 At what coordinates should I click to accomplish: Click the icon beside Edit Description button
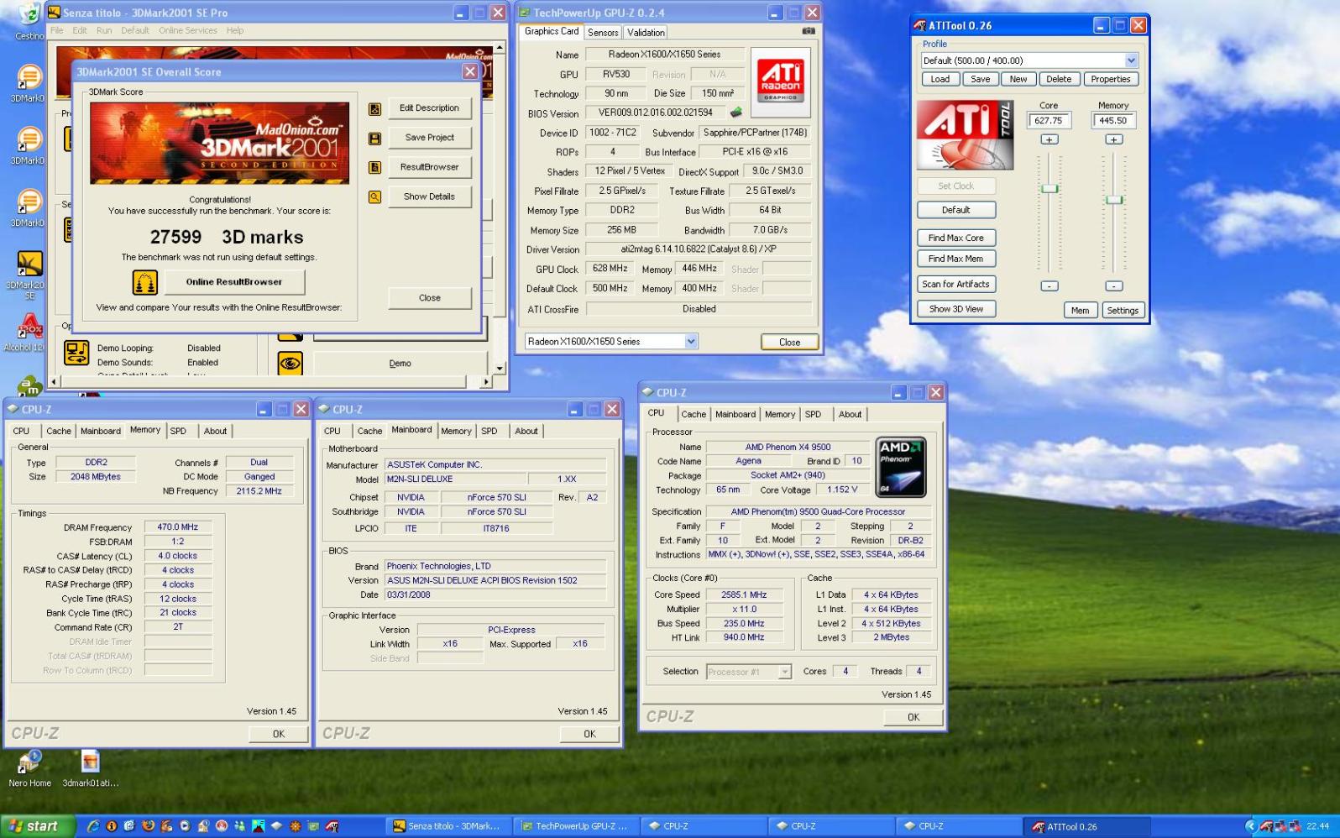374,109
